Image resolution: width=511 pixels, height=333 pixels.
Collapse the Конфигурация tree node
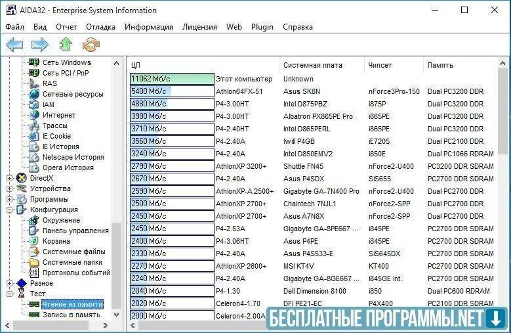(9, 210)
